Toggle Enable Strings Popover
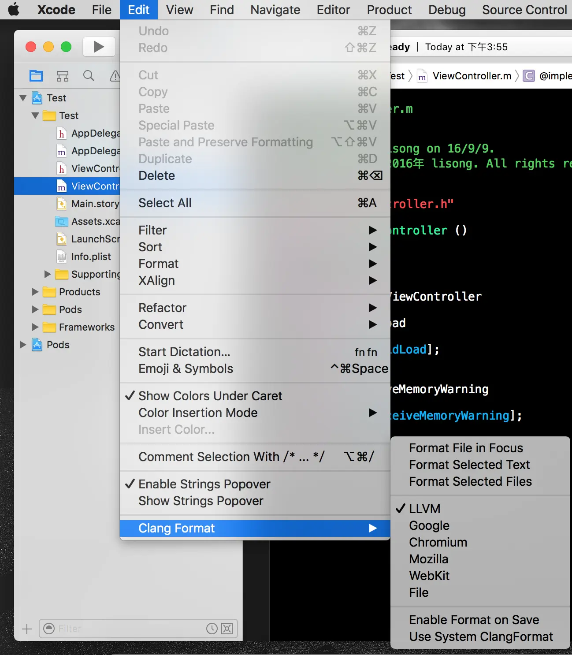Viewport: 572px width, 655px height. click(x=255, y=484)
